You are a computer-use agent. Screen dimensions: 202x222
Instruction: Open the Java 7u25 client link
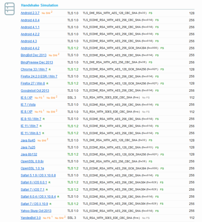(x=28, y=147)
